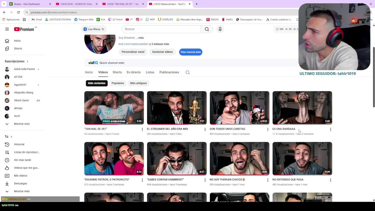
Task: Expand the Tú section chevron
Action: pos(11,137)
